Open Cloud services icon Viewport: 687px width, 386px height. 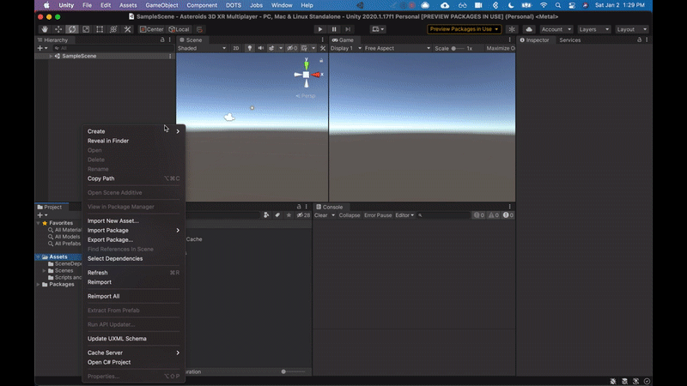[x=528, y=29]
